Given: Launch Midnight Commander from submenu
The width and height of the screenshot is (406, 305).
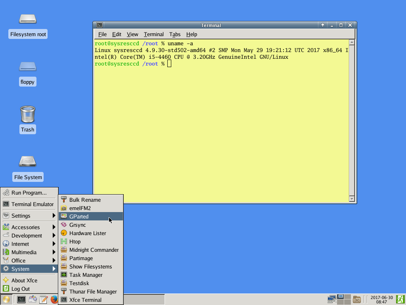Looking at the screenshot, I should [x=91, y=250].
